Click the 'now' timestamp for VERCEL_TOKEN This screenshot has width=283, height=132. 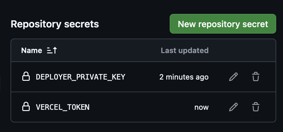coord(201,107)
